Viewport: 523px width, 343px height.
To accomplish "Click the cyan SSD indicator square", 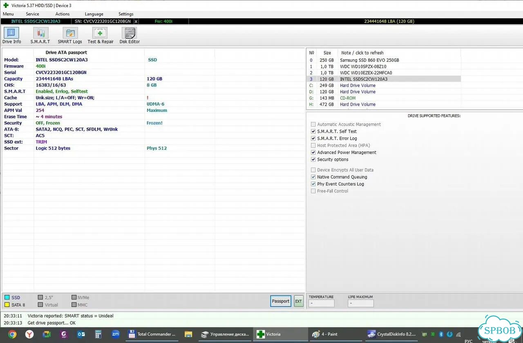I will pos(7,298).
